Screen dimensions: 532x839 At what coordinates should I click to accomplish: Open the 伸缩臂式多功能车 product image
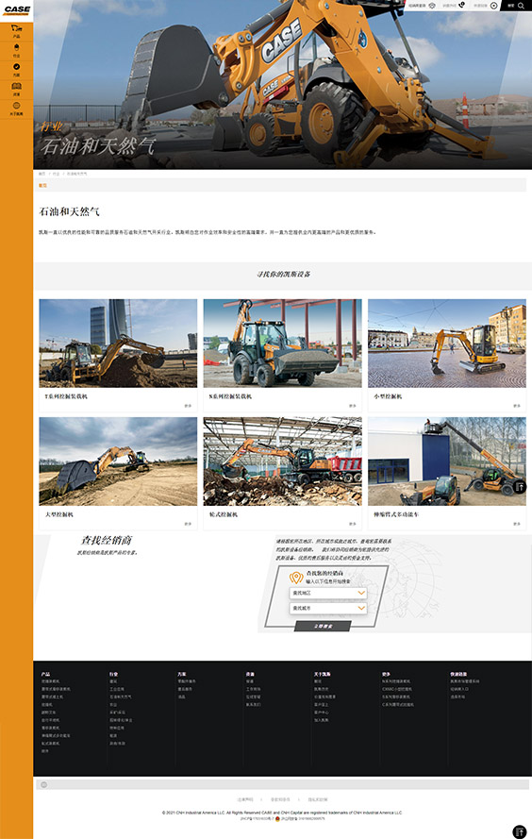coord(447,461)
